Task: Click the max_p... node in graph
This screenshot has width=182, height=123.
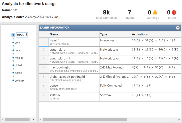Action: point(13,58)
